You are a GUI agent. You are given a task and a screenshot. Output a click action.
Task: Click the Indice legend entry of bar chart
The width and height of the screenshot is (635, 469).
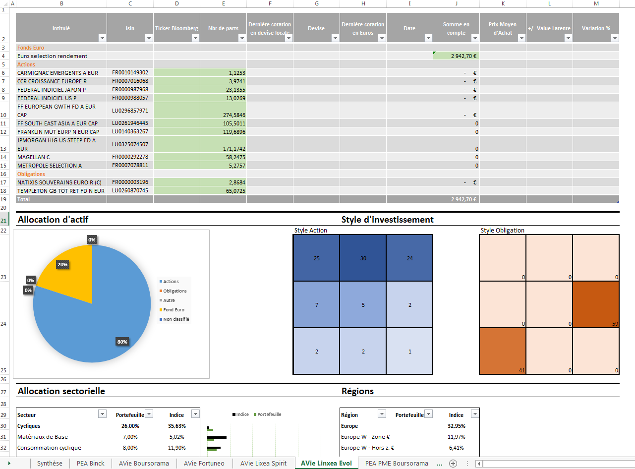click(240, 414)
